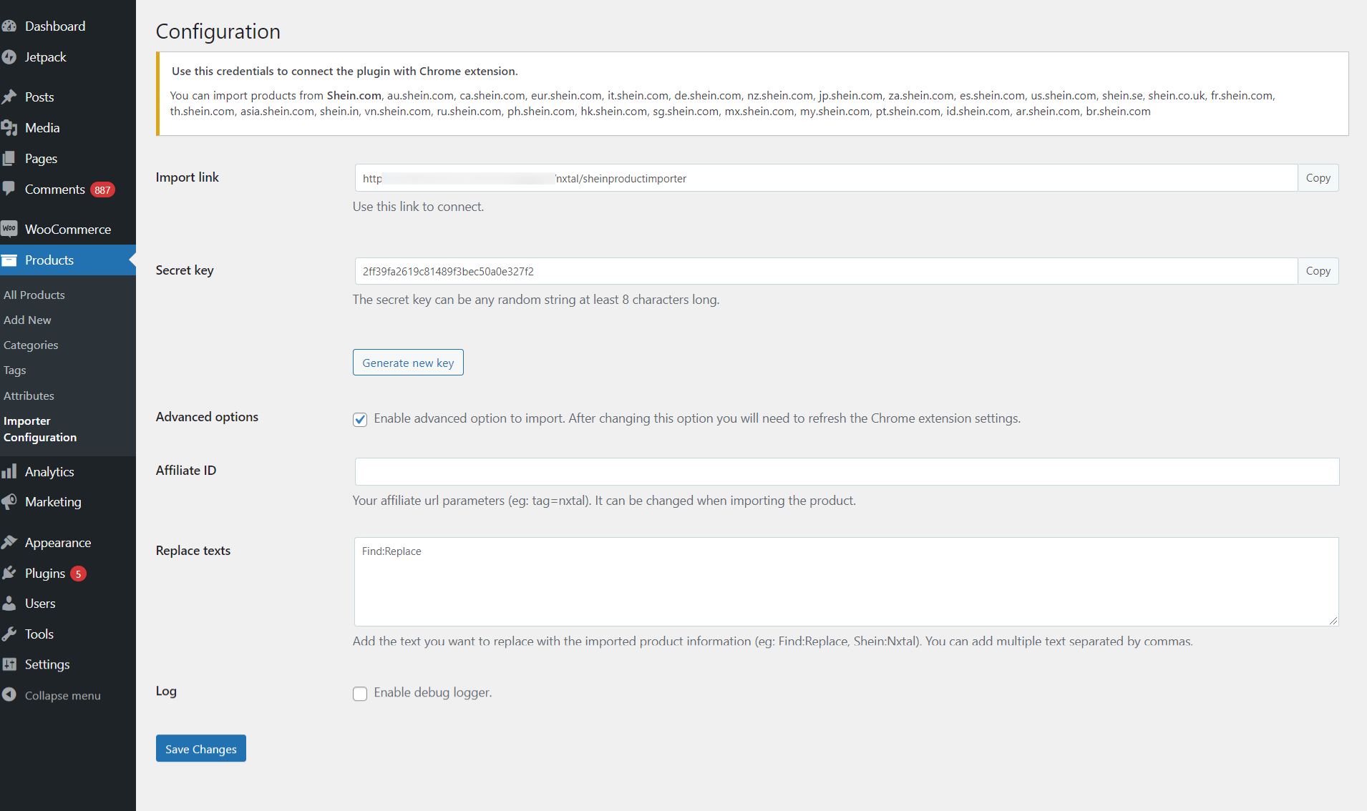Open the Tools menu
The width and height of the screenshot is (1367, 811).
[x=39, y=634]
